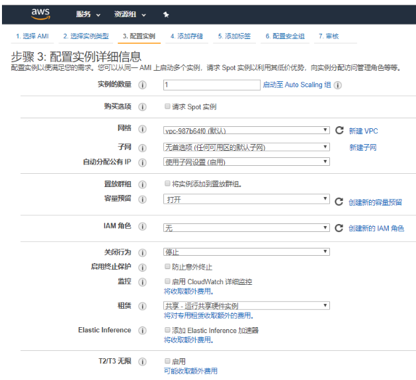Go to step 5. 添加标签
416x380 pixels.
(x=234, y=36)
